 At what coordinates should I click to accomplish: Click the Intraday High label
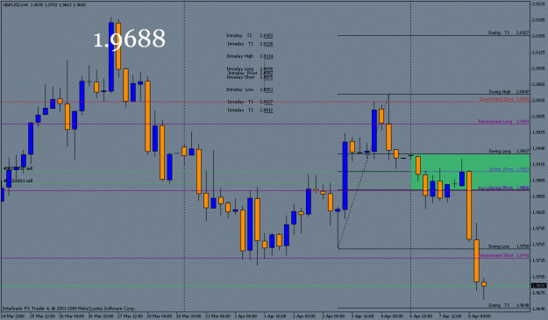click(239, 56)
